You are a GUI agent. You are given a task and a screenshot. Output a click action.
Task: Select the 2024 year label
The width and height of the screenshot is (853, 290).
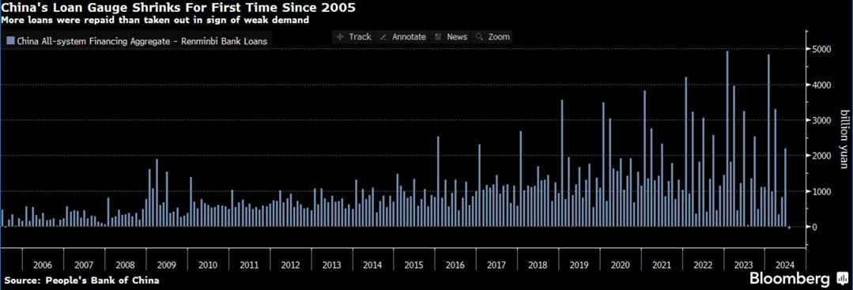pos(785,265)
